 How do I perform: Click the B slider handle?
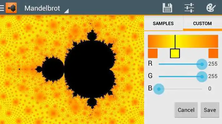(x=159, y=89)
